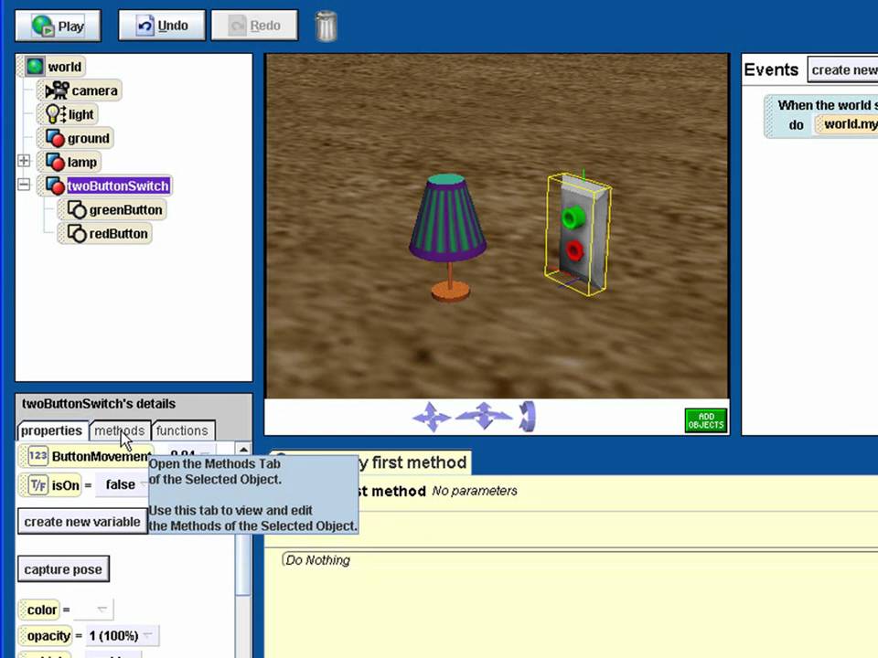This screenshot has width=878, height=658.
Task: Click 'create new variable' button
Action: click(82, 522)
